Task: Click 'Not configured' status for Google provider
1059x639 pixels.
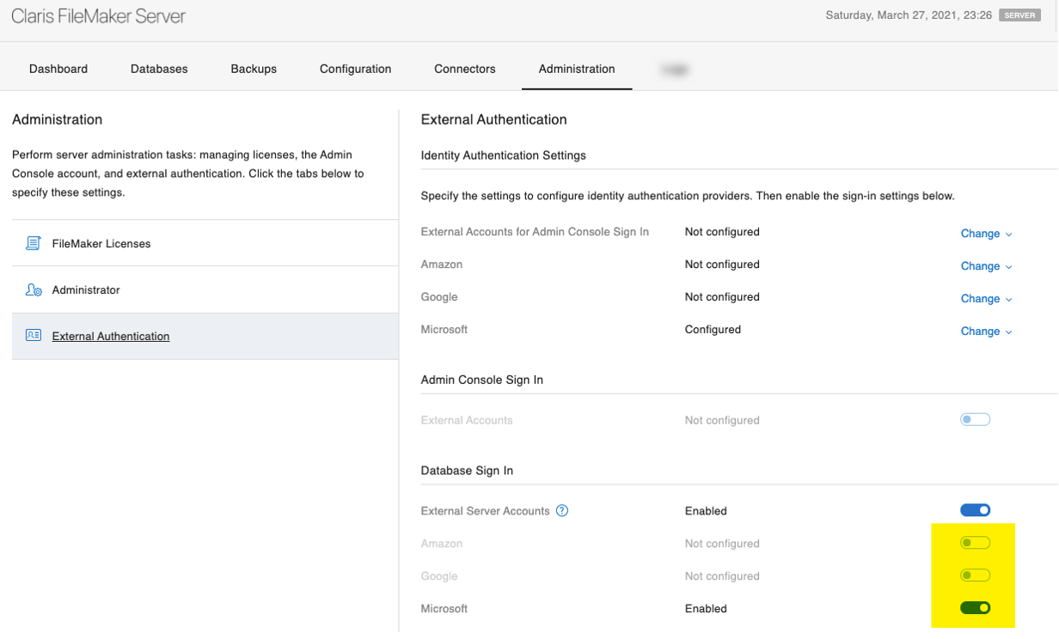Action: click(722, 297)
